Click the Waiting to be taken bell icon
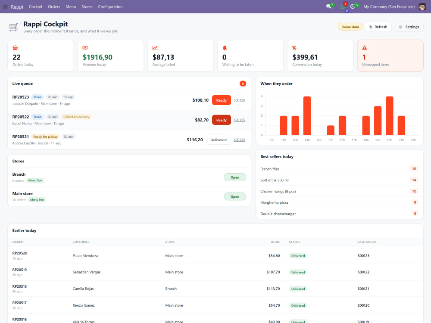 [x=225, y=48]
